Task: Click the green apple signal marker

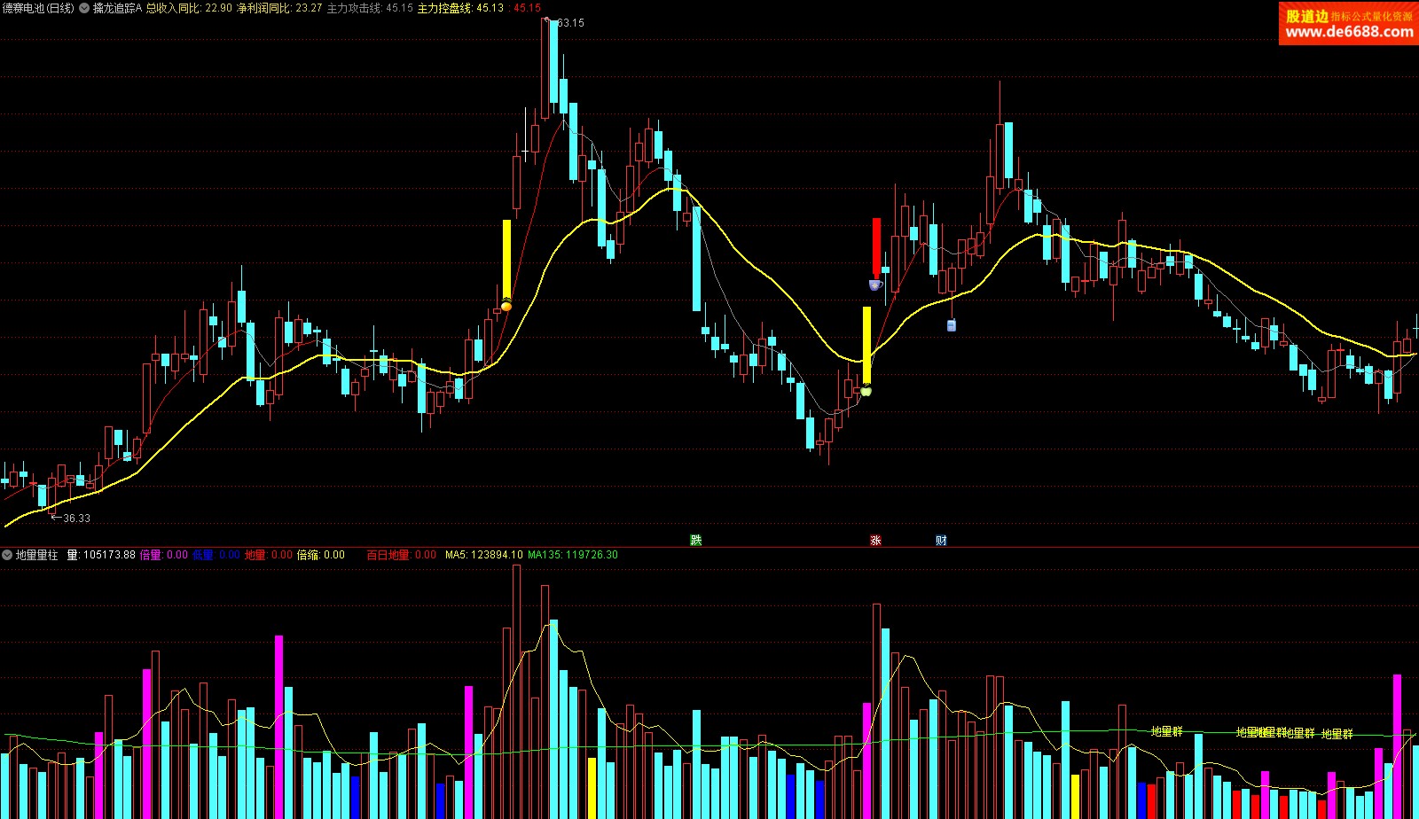Action: pos(866,391)
